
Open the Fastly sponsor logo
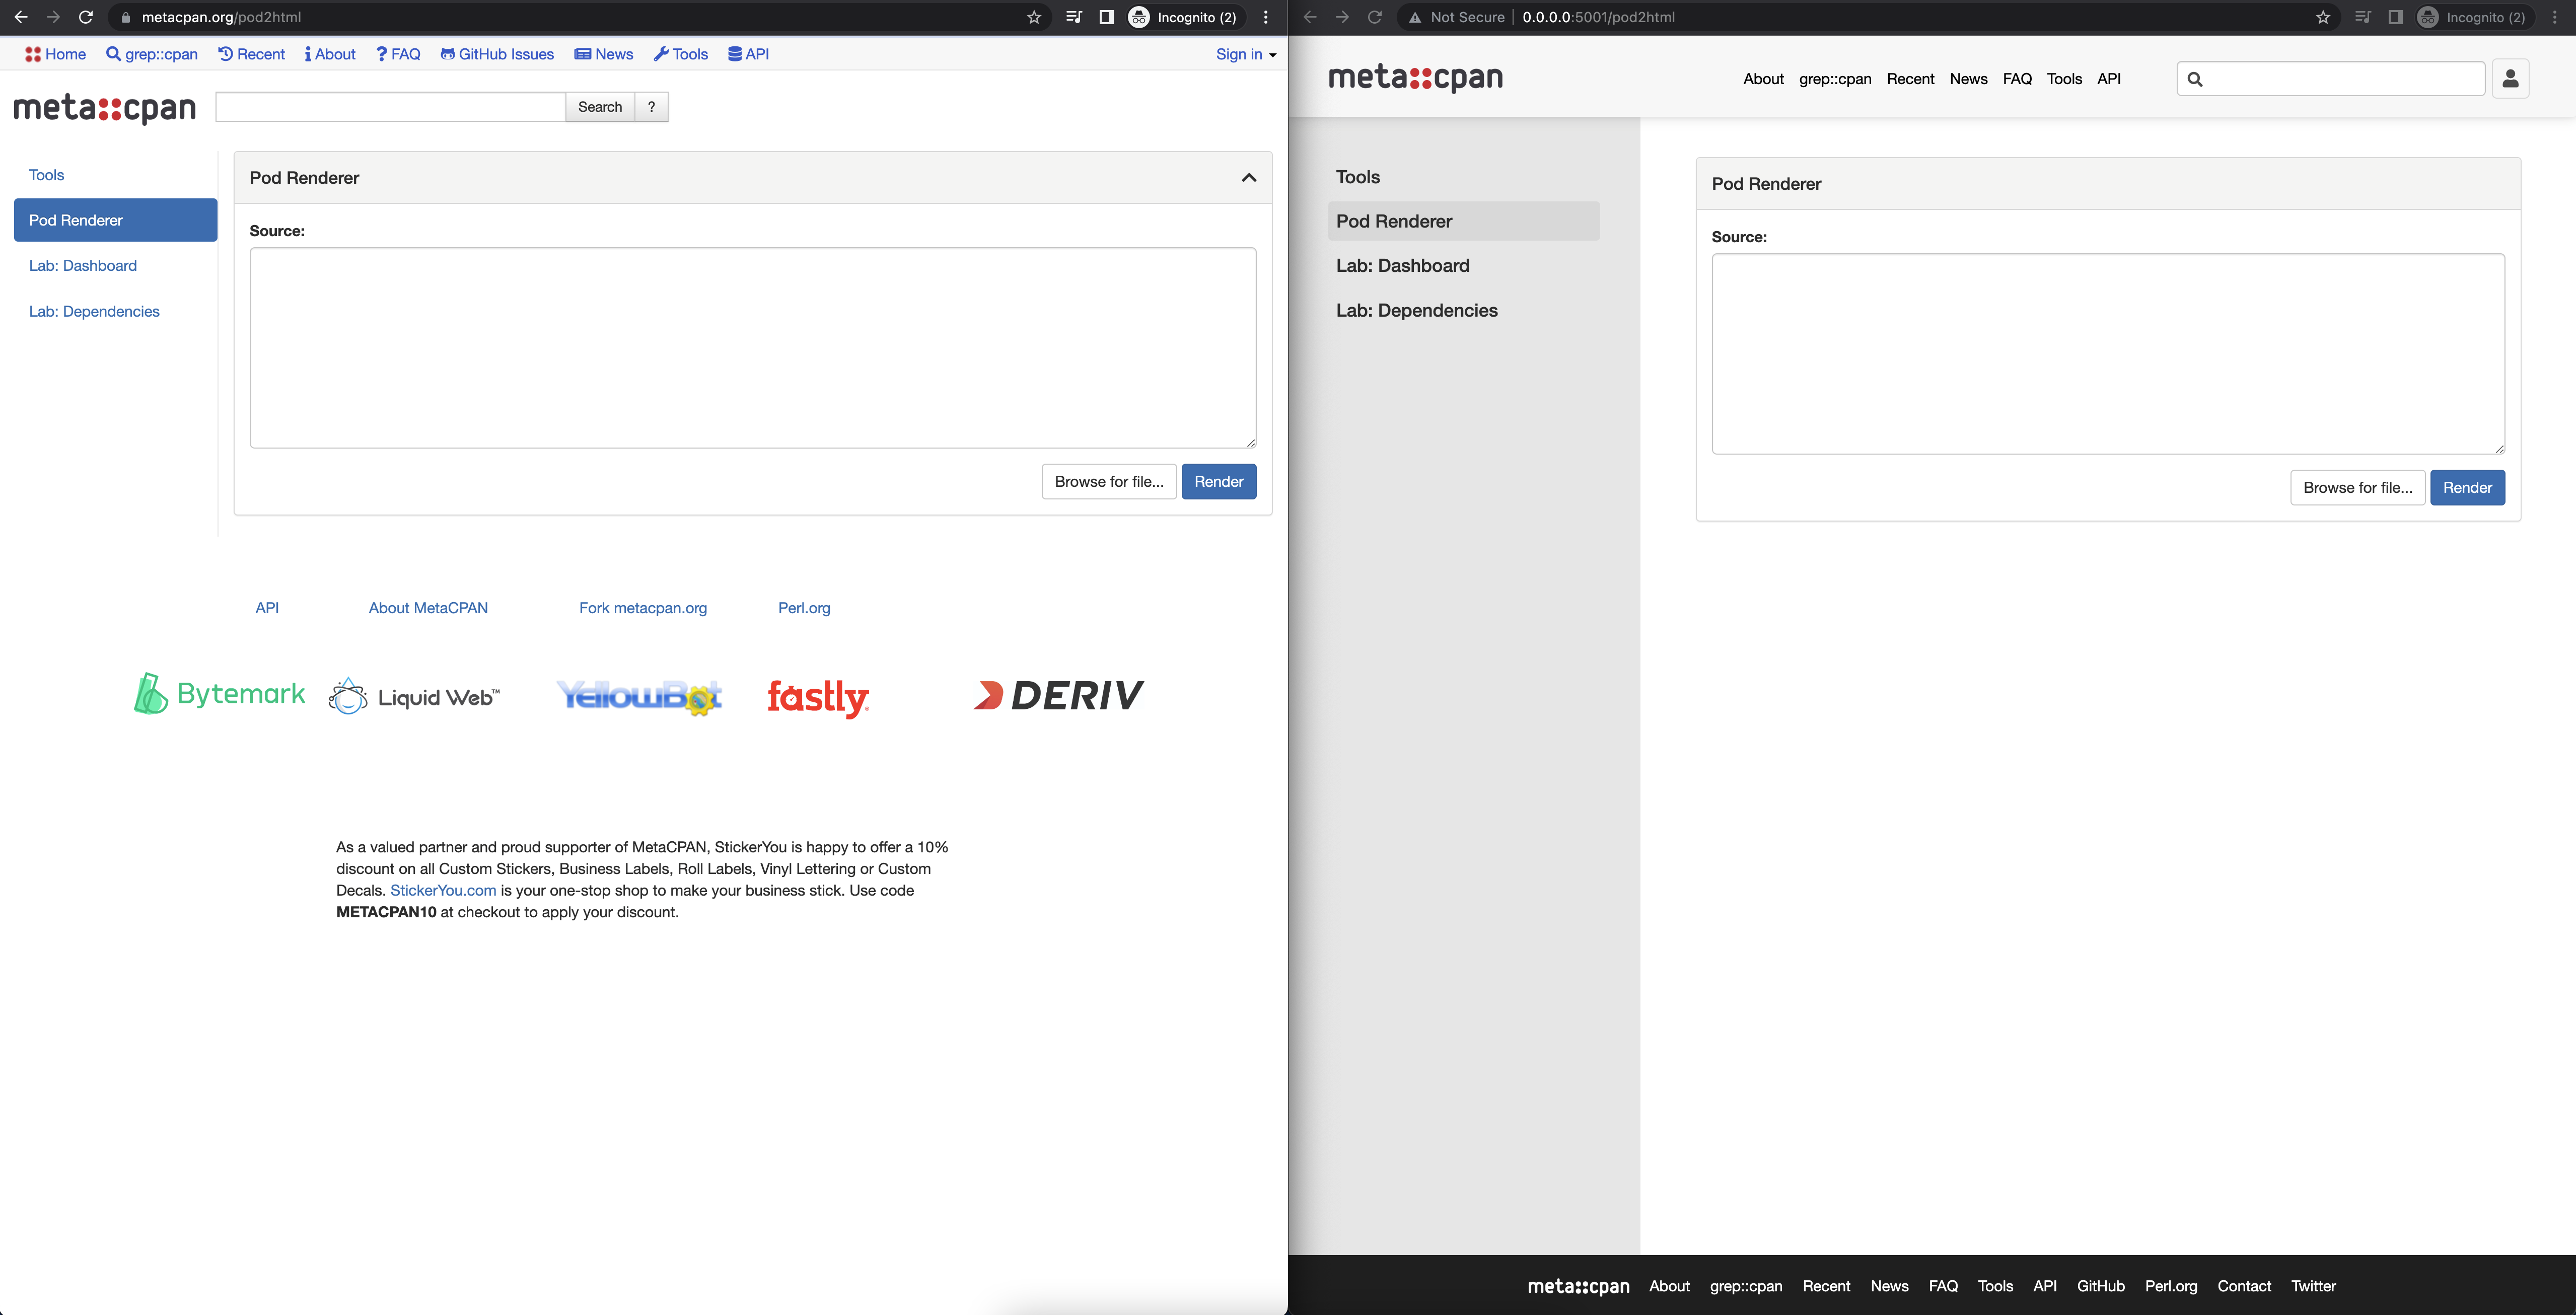817,697
